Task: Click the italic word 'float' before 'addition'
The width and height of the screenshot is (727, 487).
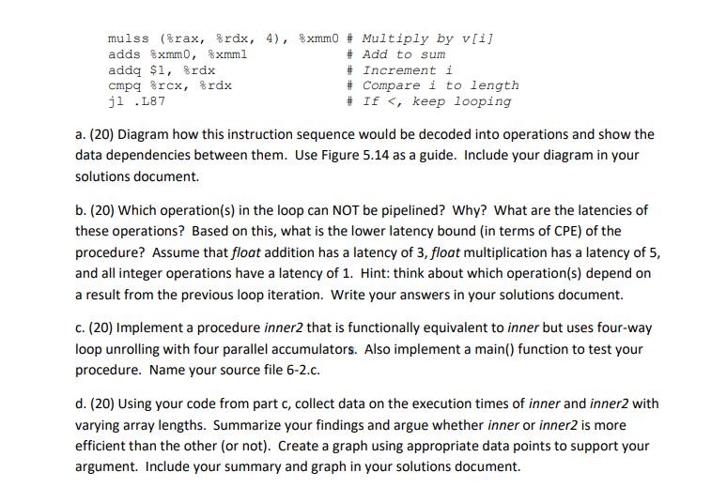Action: click(x=246, y=252)
